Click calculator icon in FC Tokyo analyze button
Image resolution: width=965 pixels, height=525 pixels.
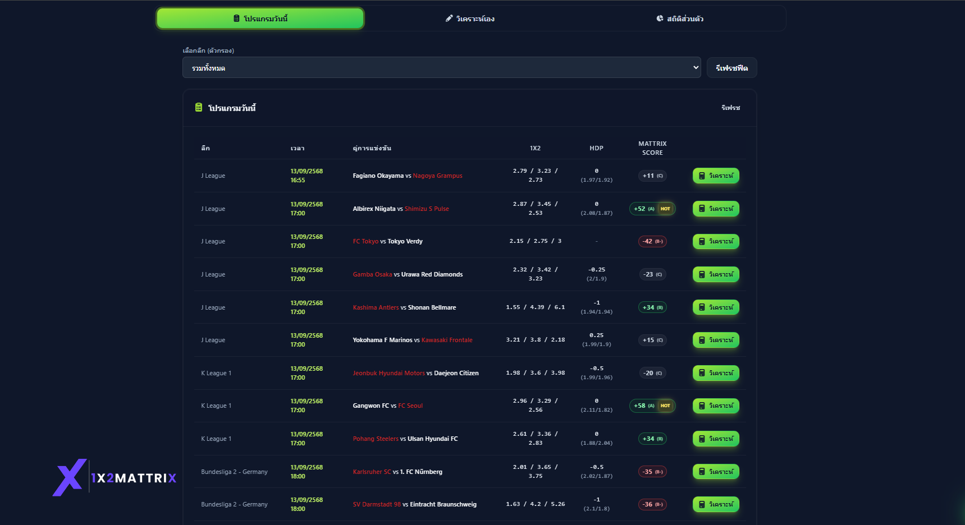[x=702, y=241]
